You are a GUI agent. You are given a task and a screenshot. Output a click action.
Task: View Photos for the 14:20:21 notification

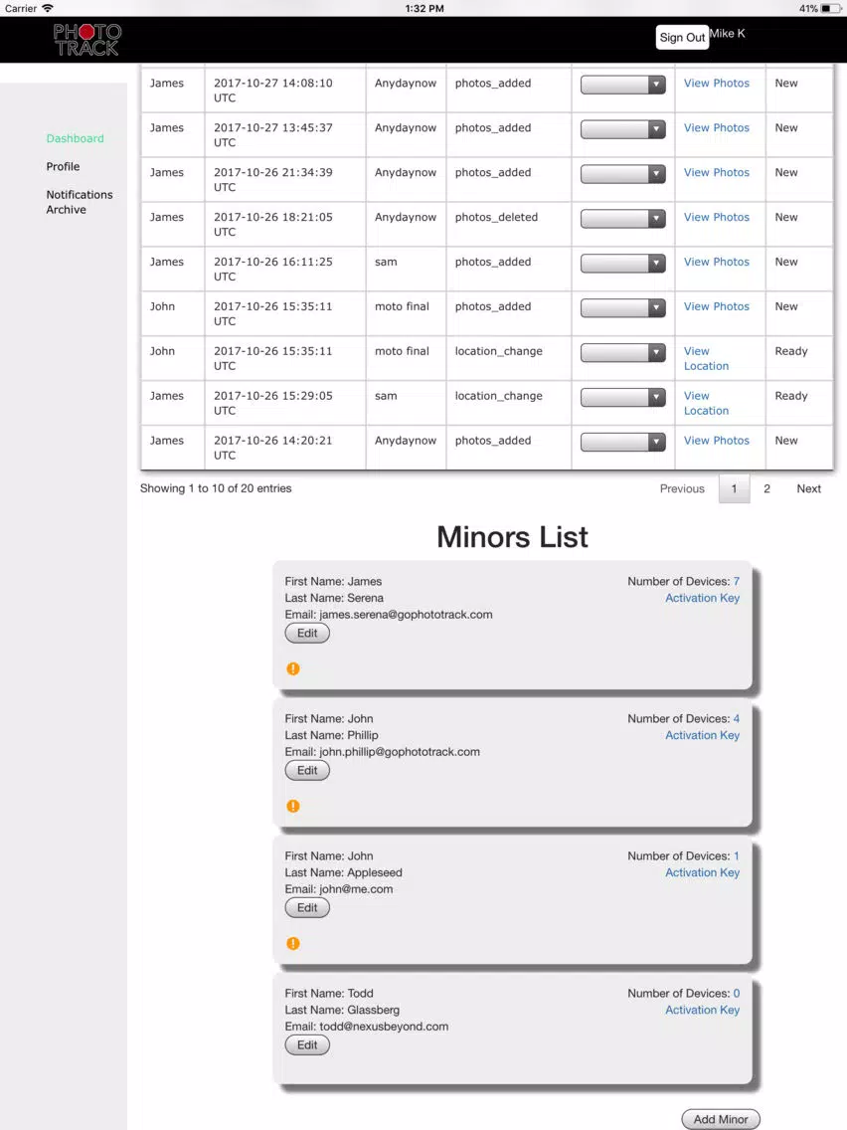(717, 441)
